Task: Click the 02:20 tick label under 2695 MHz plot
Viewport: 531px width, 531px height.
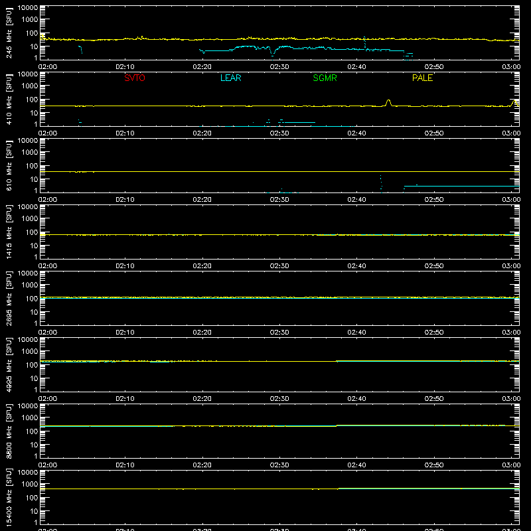Action: pos(202,333)
